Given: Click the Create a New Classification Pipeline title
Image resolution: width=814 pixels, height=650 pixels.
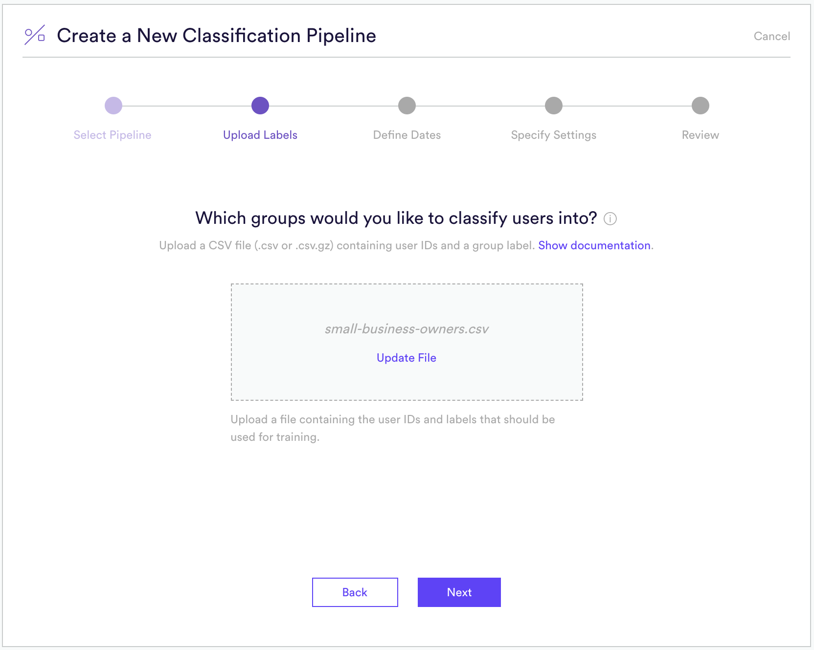Looking at the screenshot, I should click(216, 36).
